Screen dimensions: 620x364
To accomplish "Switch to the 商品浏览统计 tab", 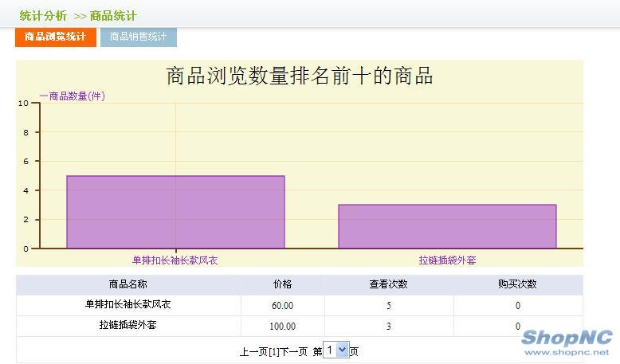I will pos(55,37).
